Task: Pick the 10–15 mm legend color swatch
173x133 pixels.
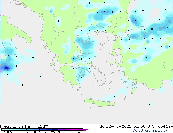Action: [36, 129]
